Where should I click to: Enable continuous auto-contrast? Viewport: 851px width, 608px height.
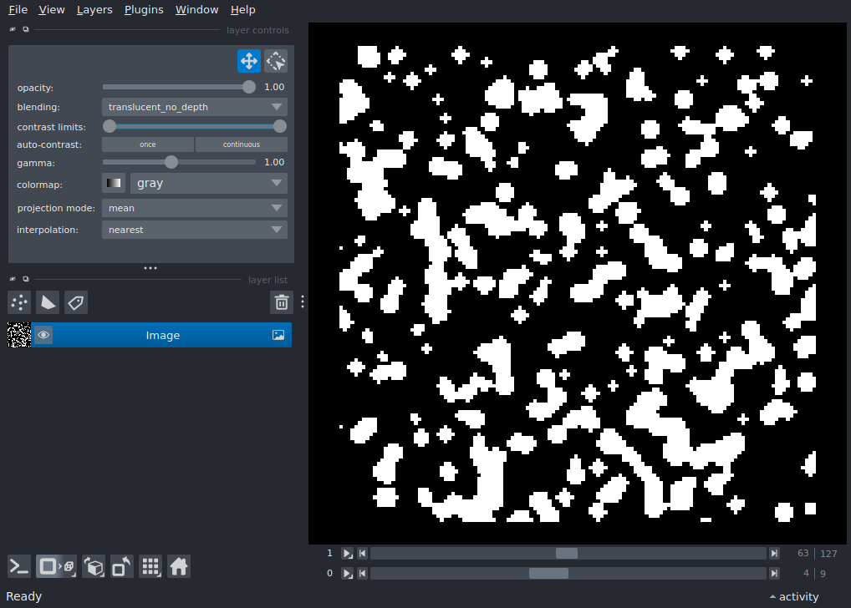pyautogui.click(x=241, y=144)
